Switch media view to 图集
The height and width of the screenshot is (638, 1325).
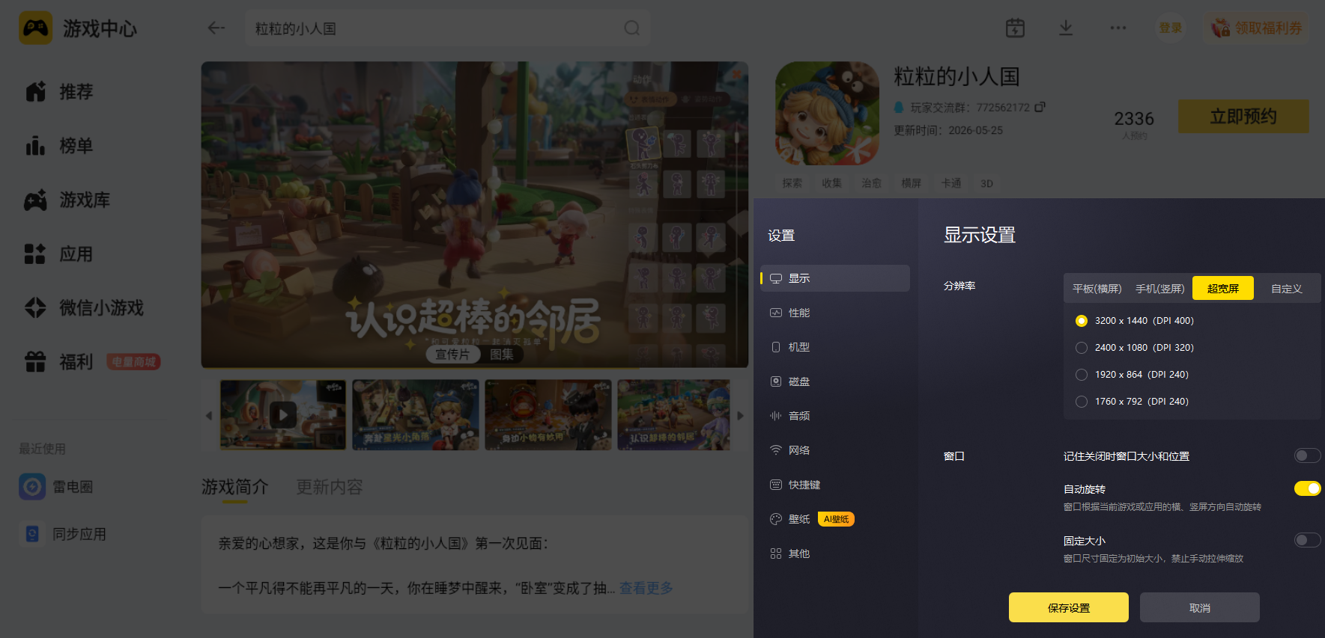[502, 355]
